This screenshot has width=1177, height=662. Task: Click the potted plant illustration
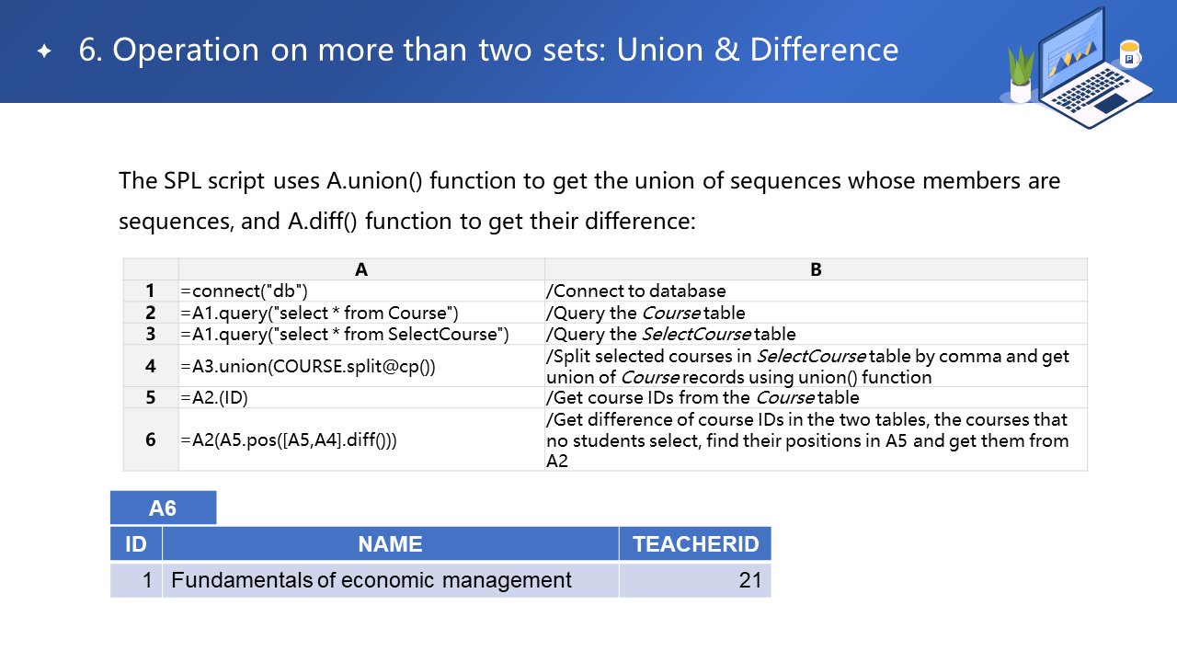pos(1021,74)
